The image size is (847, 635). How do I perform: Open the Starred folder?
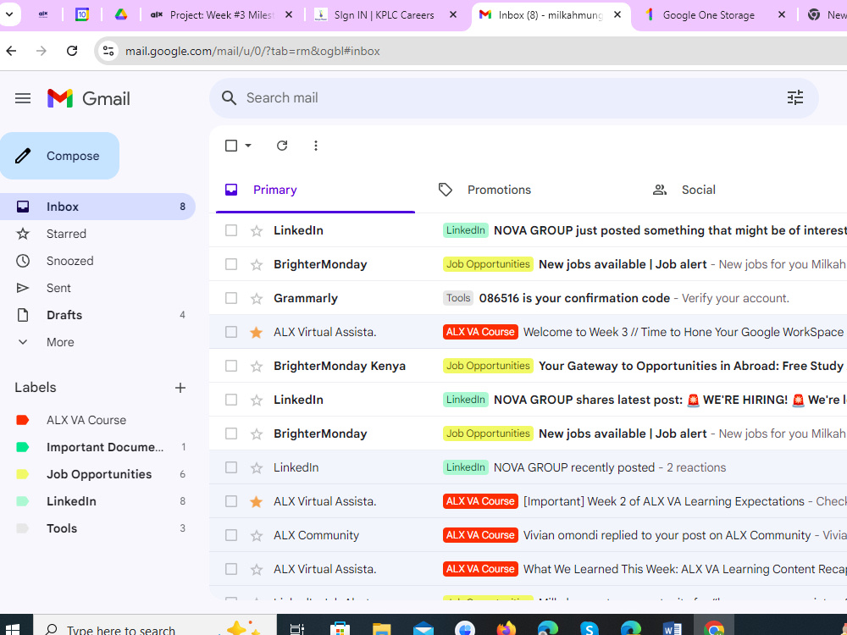66,234
